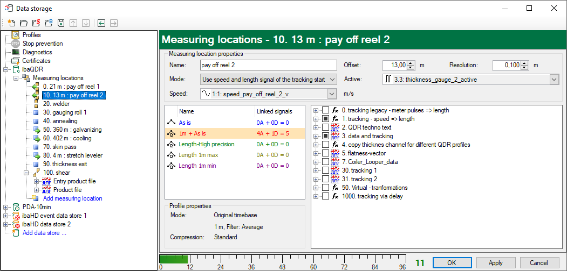Expand the Entry product file node

coord(37,181)
